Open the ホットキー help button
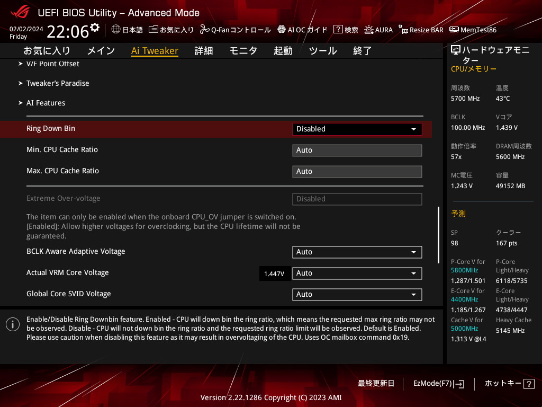Screen dimensions: 542x407 point(509,384)
